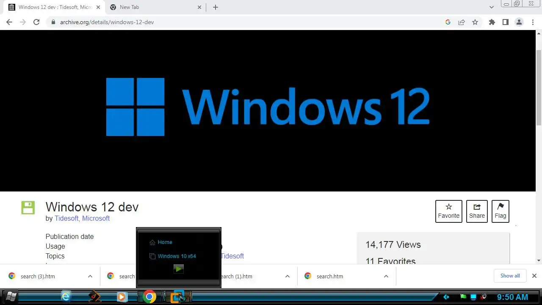Open the Chrome side panel

click(505, 22)
